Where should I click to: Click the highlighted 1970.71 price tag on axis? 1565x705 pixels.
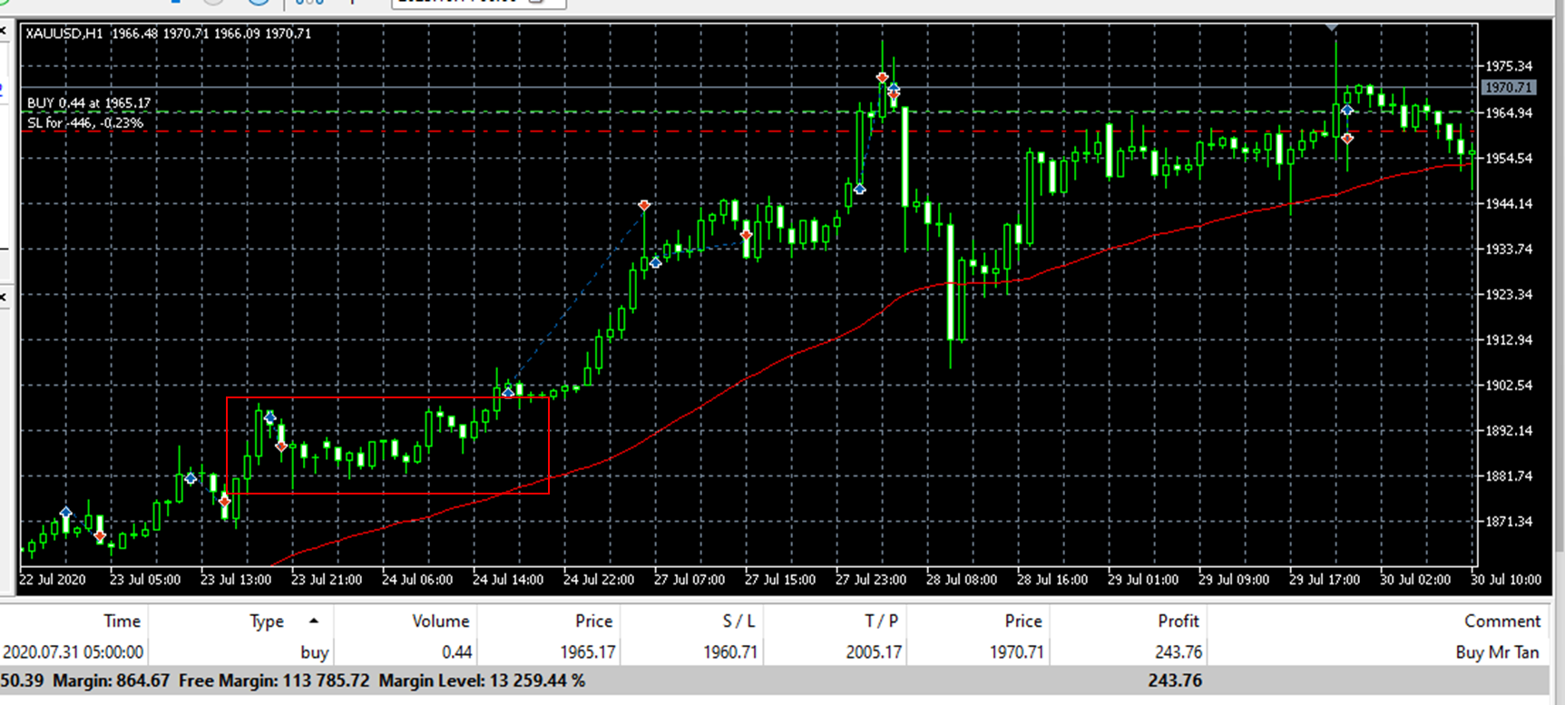click(1508, 88)
